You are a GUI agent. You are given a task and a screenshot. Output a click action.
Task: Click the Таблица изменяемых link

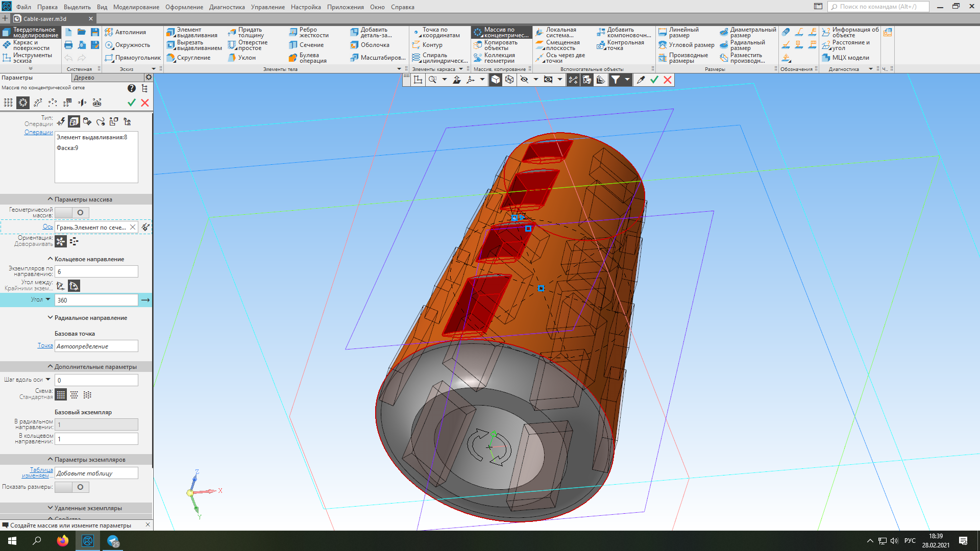(38, 472)
